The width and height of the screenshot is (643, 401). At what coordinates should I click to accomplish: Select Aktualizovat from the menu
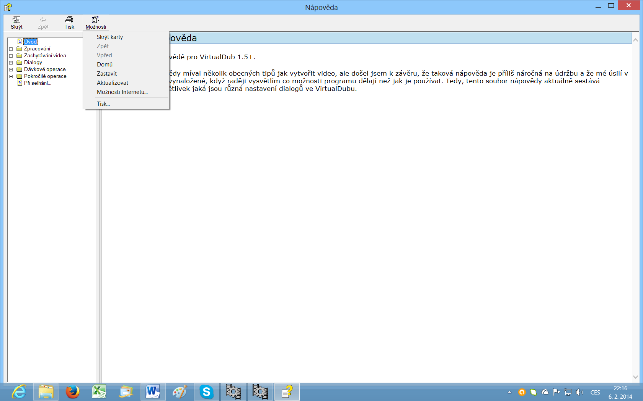click(x=113, y=83)
